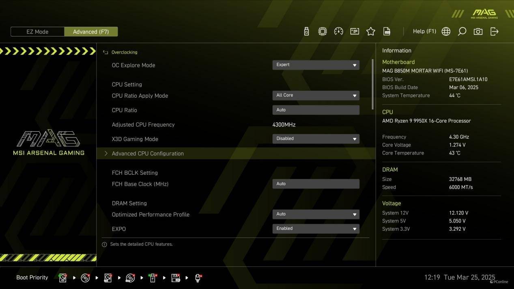
Task: Click the Boot Priority label
Action: pos(32,278)
